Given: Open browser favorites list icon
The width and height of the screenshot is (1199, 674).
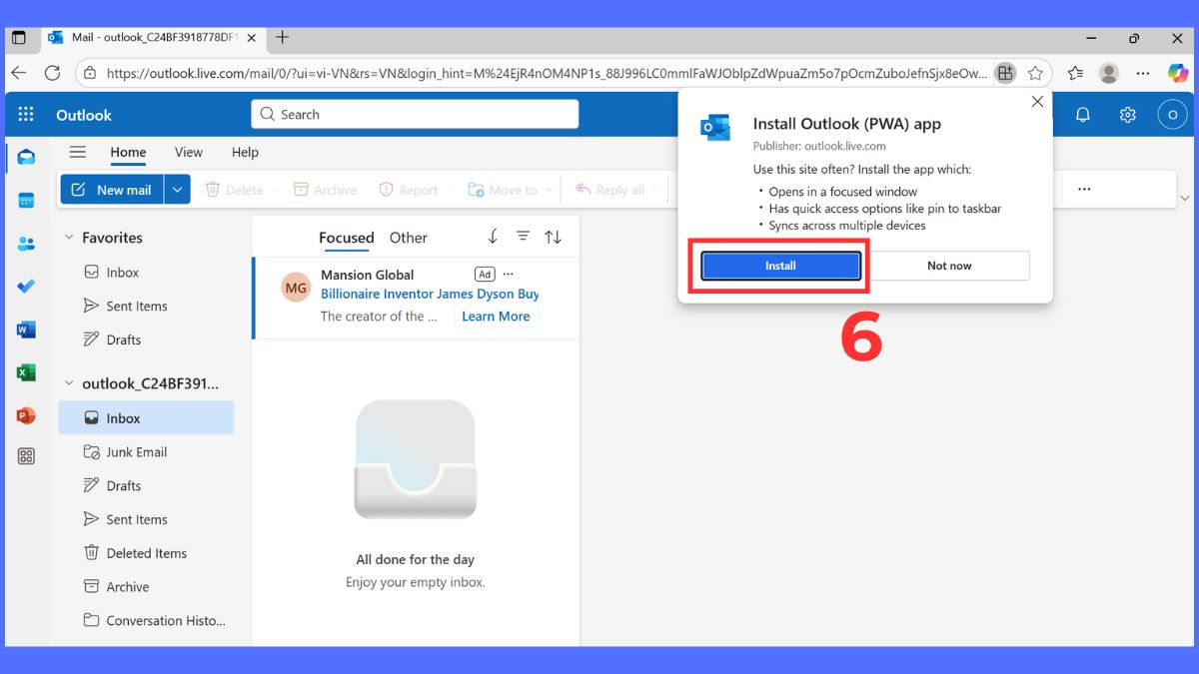Looking at the screenshot, I should pos(1075,73).
